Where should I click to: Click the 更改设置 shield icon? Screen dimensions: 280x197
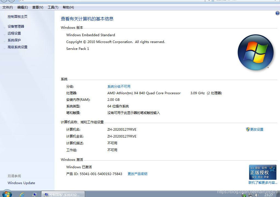(x=248, y=129)
